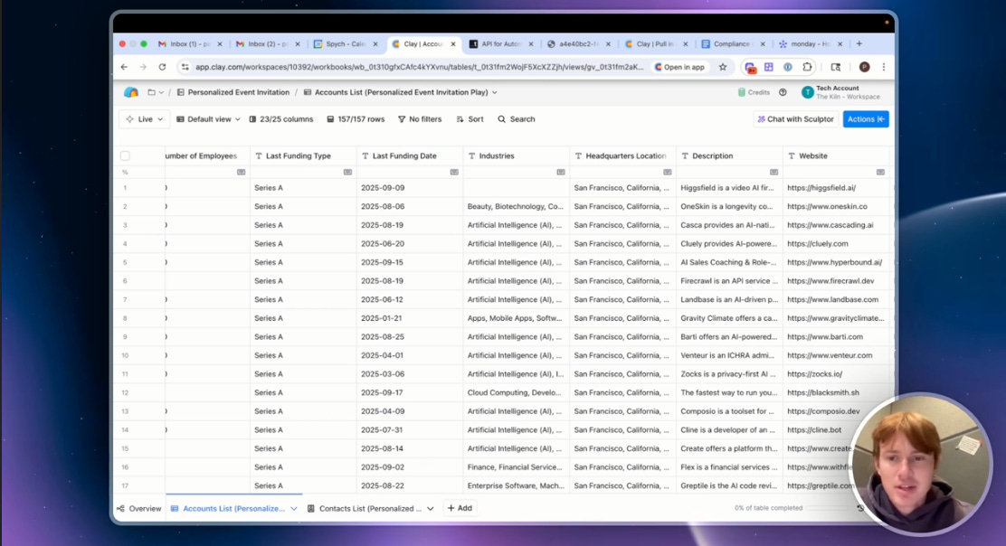This screenshot has height=546, width=1006.
Task: Click filter icon under Number of Employees
Action: tap(241, 172)
